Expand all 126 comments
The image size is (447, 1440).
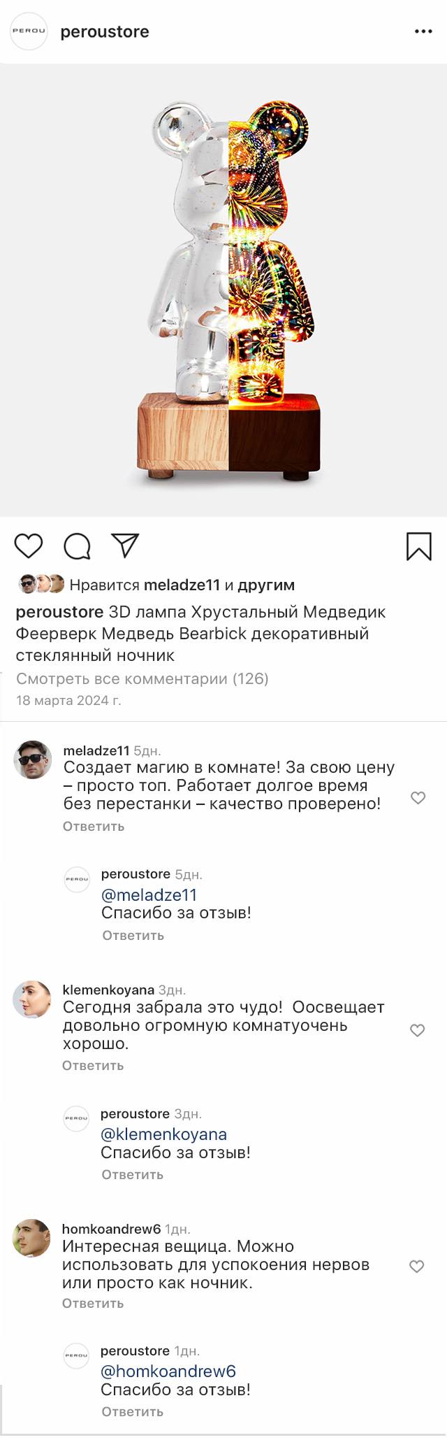[142, 678]
